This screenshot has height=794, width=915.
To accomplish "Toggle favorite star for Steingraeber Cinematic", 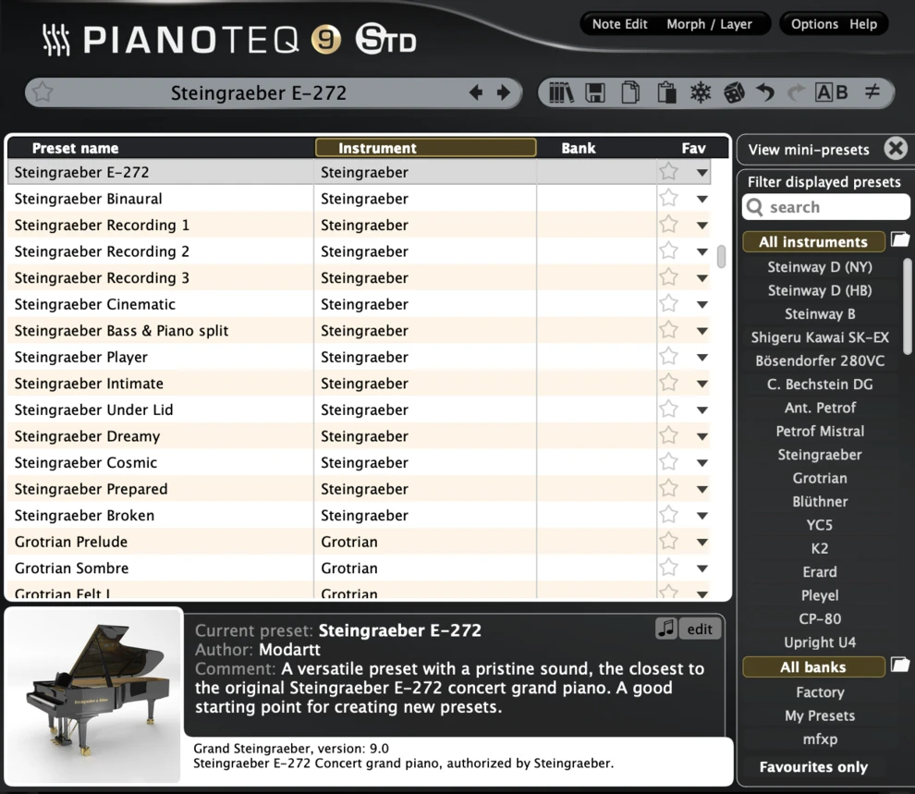I will coord(668,304).
